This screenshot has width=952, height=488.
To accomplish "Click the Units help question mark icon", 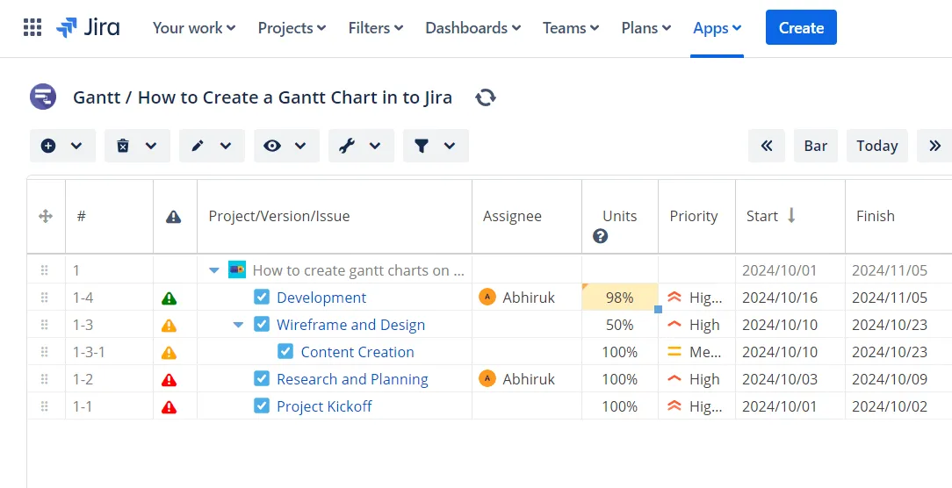I will pyautogui.click(x=601, y=236).
